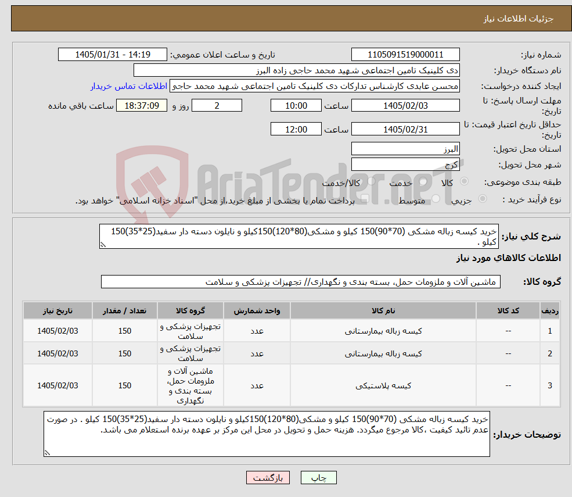Click کیسه زباله بیمارستانی in row 2

click(x=383, y=353)
